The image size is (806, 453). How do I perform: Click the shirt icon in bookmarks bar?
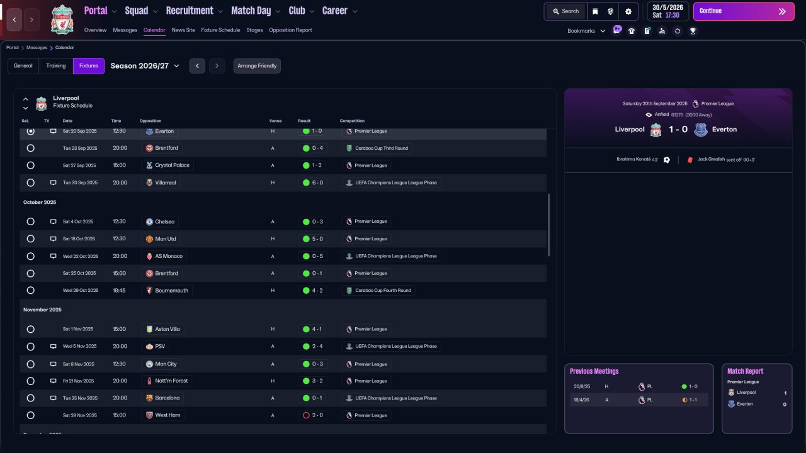[632, 31]
